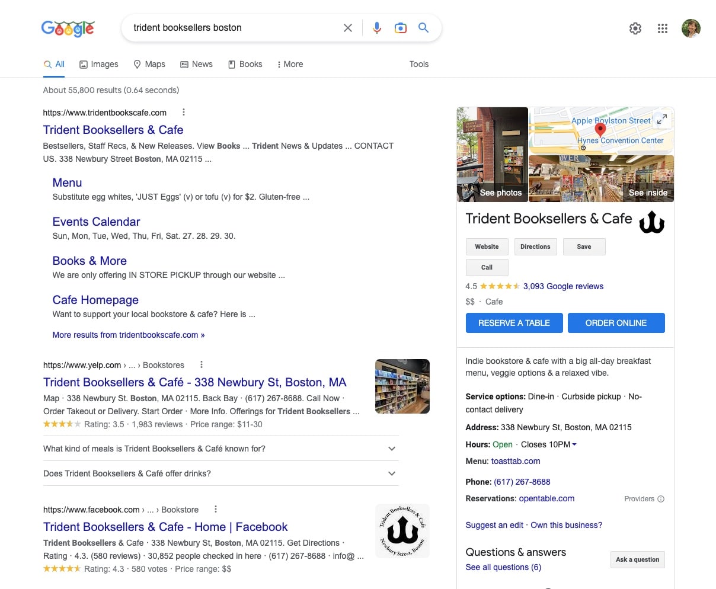Open search by image camera

(x=401, y=27)
